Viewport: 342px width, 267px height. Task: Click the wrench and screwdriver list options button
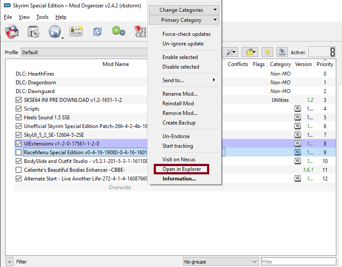(x=231, y=52)
